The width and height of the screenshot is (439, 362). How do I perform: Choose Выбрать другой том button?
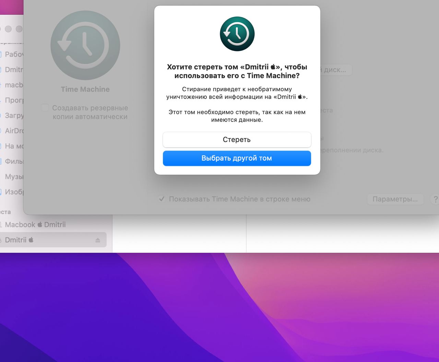(237, 158)
